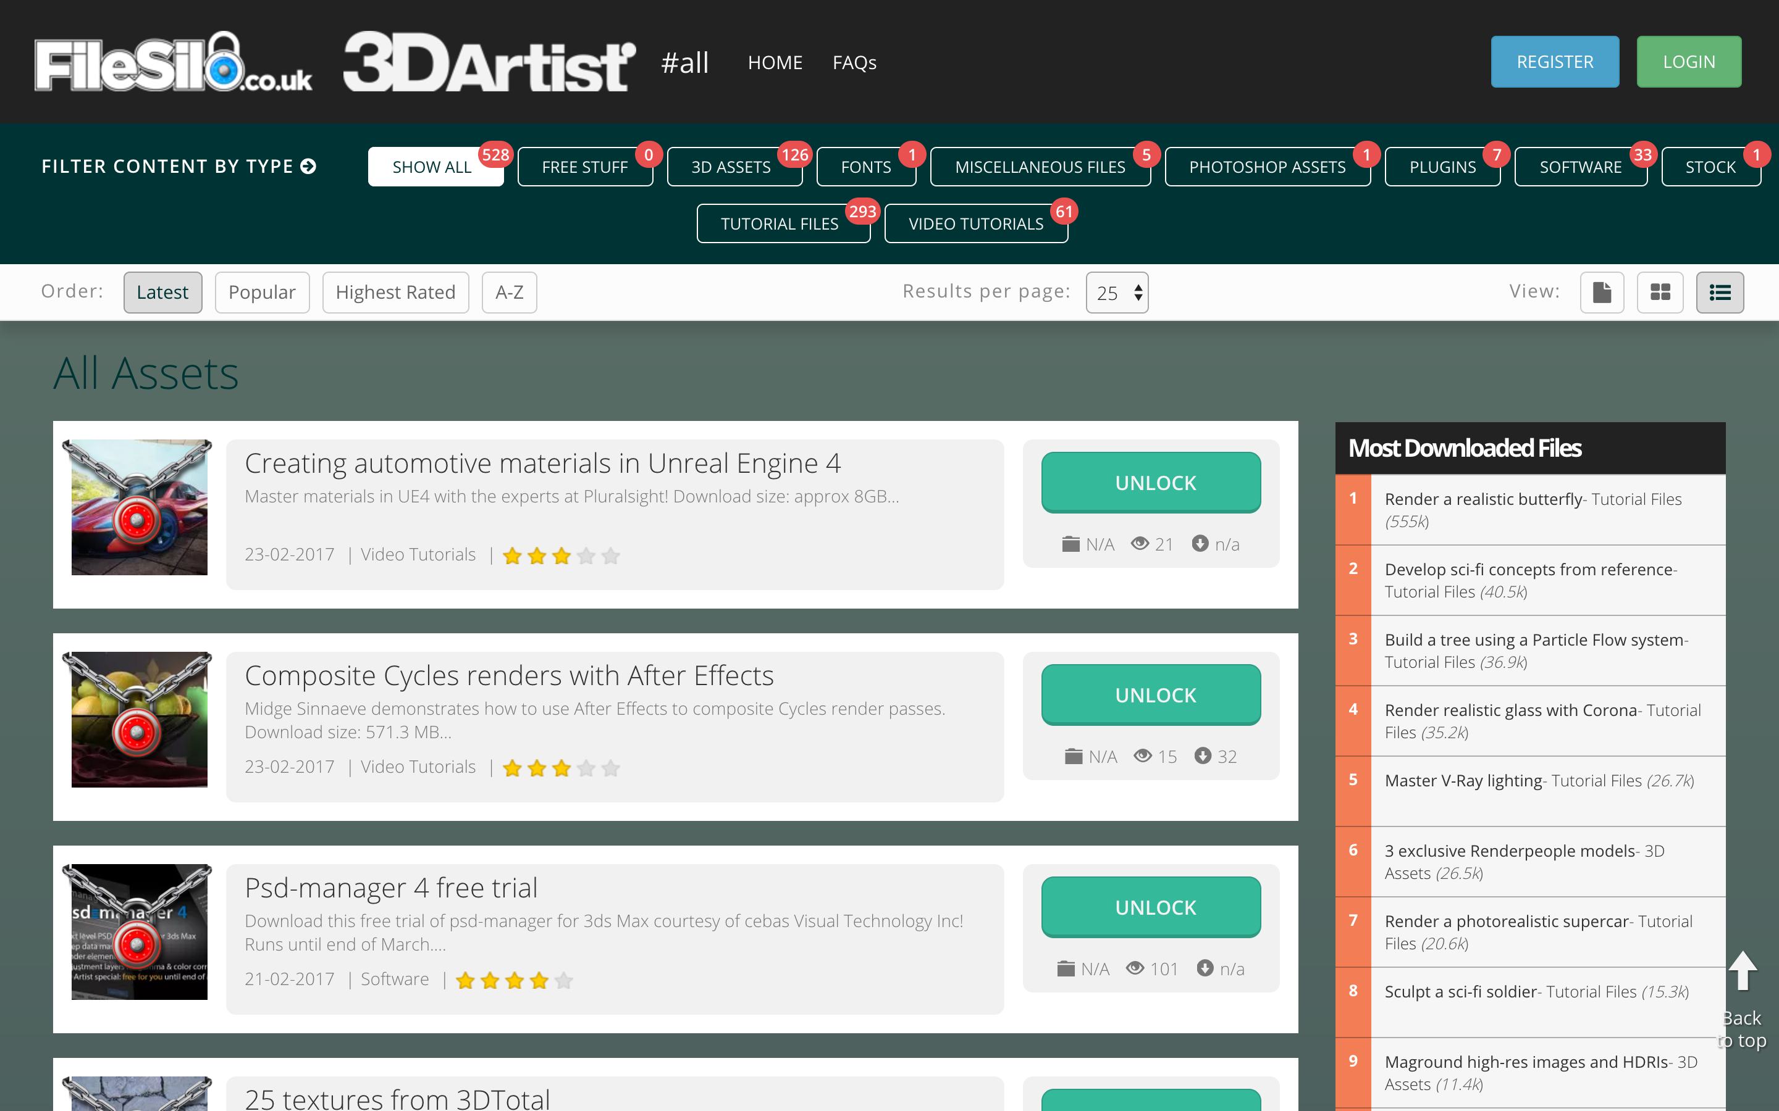This screenshot has height=1111, width=1779.
Task: Open the fruit bowl thumbnail for Composite Cycles
Action: pos(139,719)
